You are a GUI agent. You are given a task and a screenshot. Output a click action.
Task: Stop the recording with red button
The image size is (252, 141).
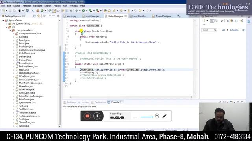[87, 116]
